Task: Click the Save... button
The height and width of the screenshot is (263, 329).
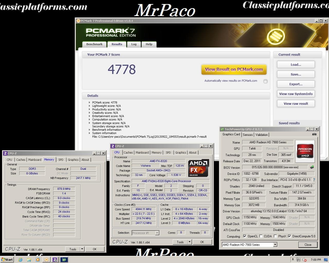Action: point(296,74)
